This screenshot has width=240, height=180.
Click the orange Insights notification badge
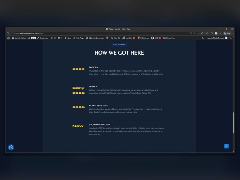pos(134,38)
